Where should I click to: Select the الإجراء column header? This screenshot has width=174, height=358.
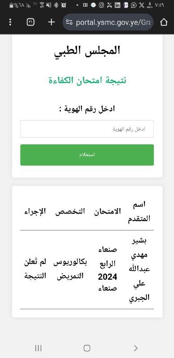35,211
